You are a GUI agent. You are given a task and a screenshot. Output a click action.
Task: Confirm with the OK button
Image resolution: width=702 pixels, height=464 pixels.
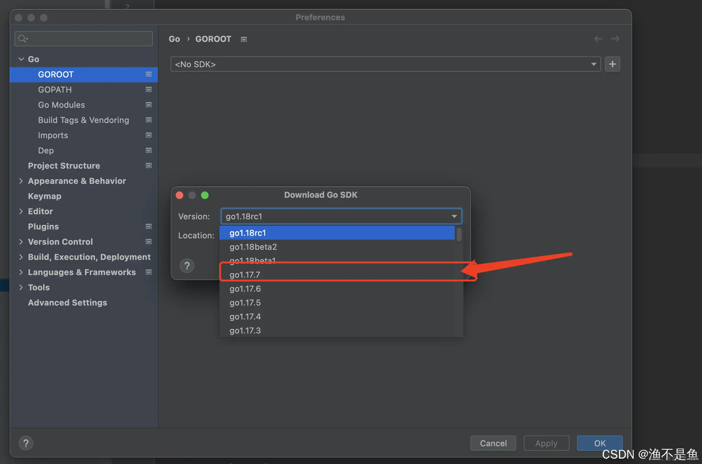(599, 443)
